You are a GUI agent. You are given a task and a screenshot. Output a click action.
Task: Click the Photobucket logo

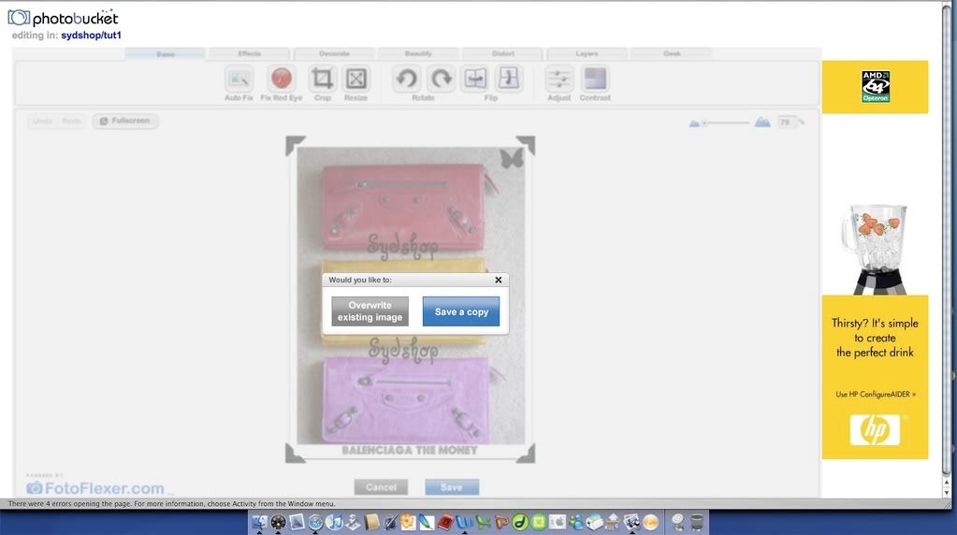pos(63,18)
